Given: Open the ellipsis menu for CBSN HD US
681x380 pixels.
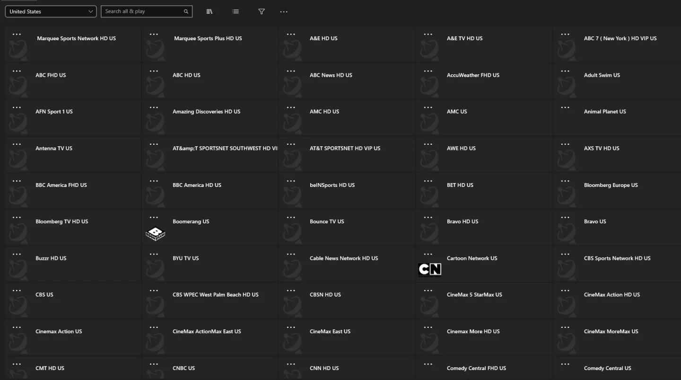Looking at the screenshot, I should [x=291, y=291].
